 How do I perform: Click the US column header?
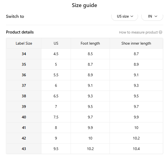56,43
